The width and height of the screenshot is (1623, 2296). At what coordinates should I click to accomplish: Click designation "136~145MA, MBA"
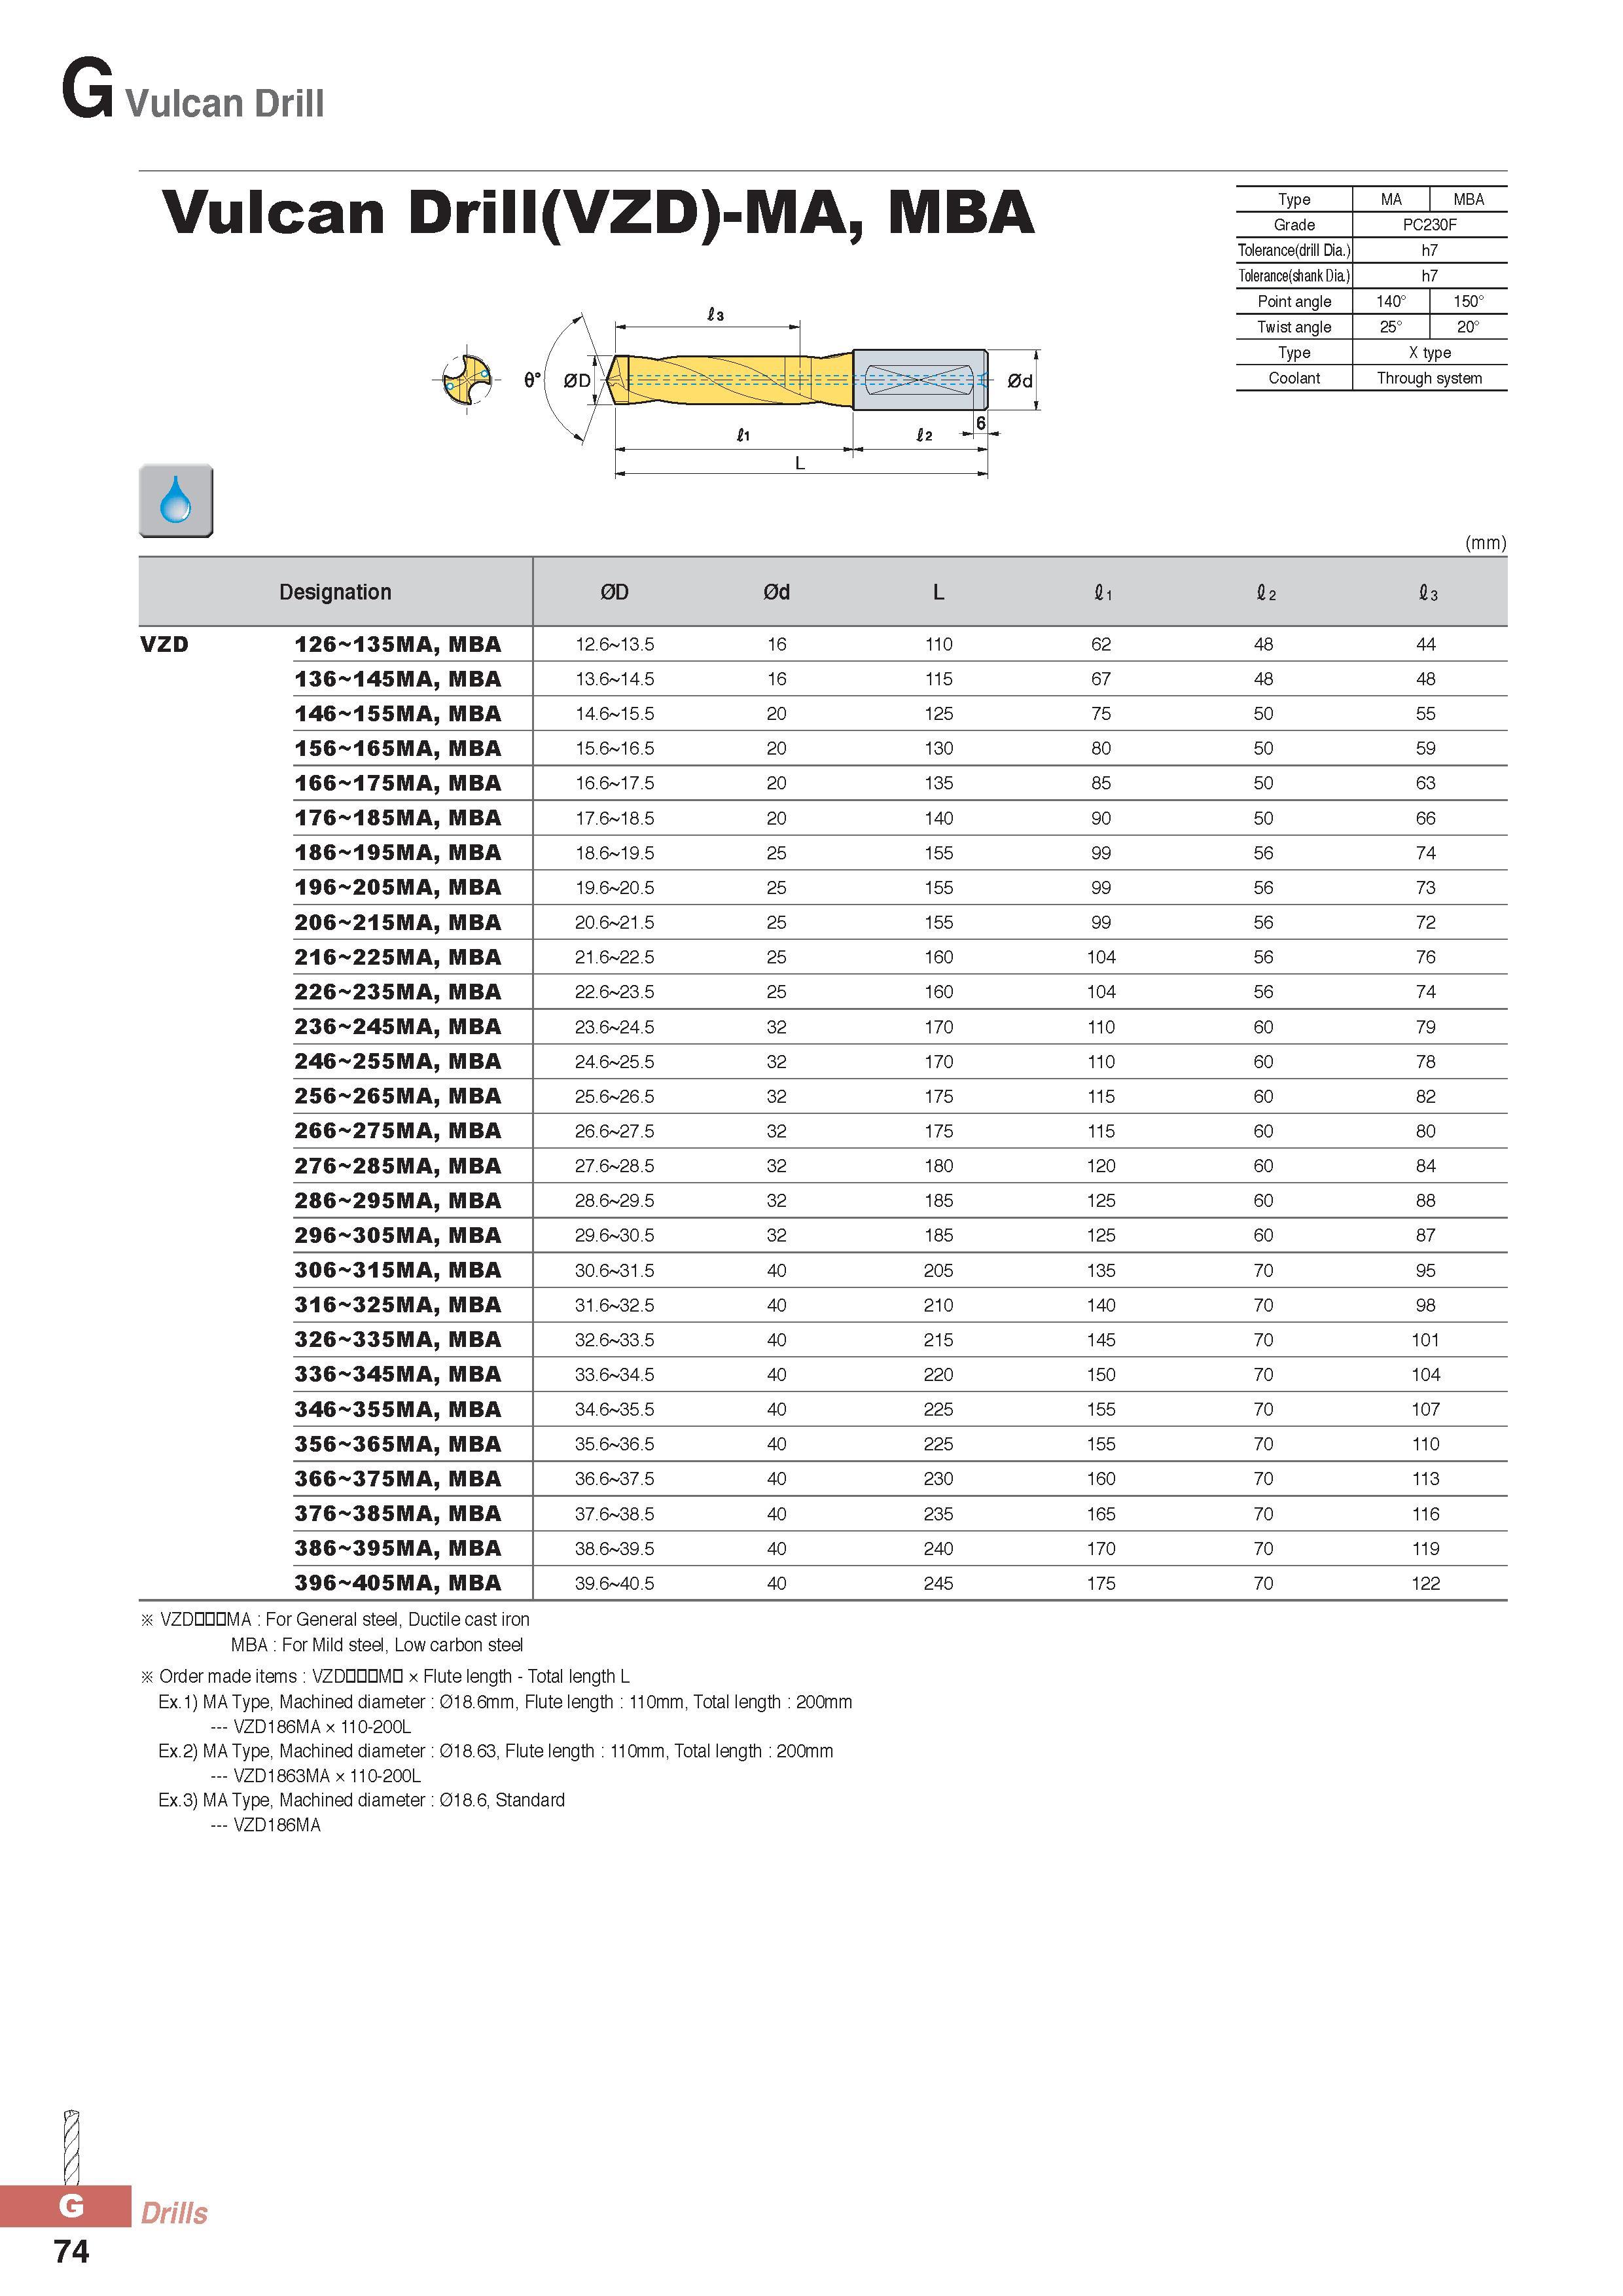coord(398,679)
